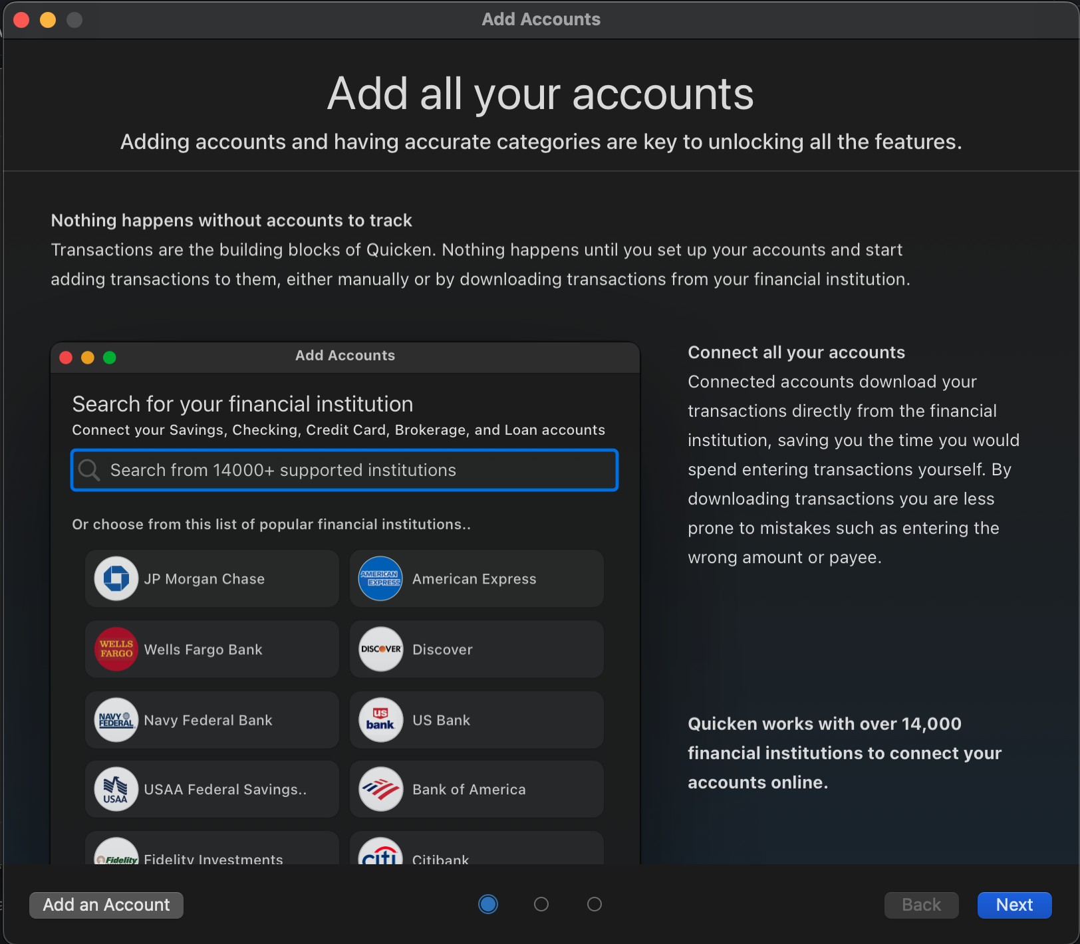Image resolution: width=1080 pixels, height=944 pixels.
Task: Choose American Express from the list
Action: point(477,578)
